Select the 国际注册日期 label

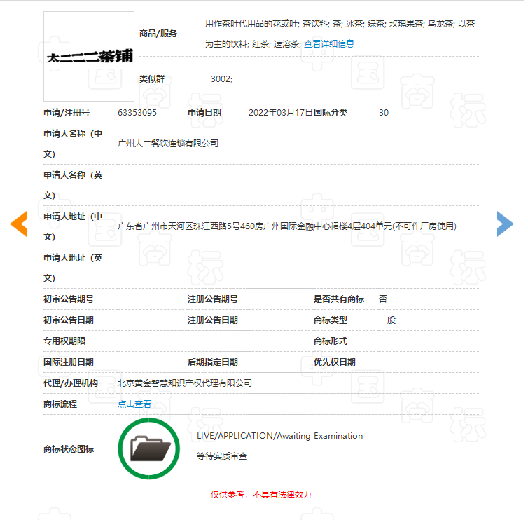click(69, 362)
